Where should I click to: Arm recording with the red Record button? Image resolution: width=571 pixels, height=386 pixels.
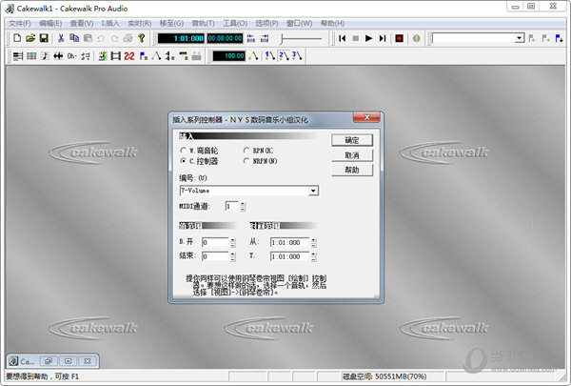399,38
